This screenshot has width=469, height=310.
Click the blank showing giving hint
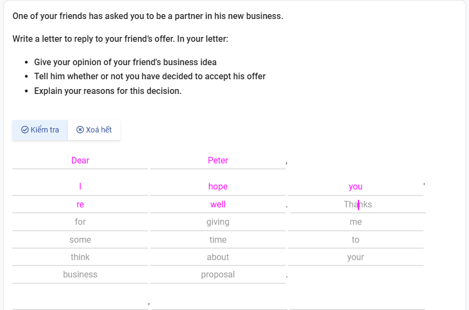218,222
